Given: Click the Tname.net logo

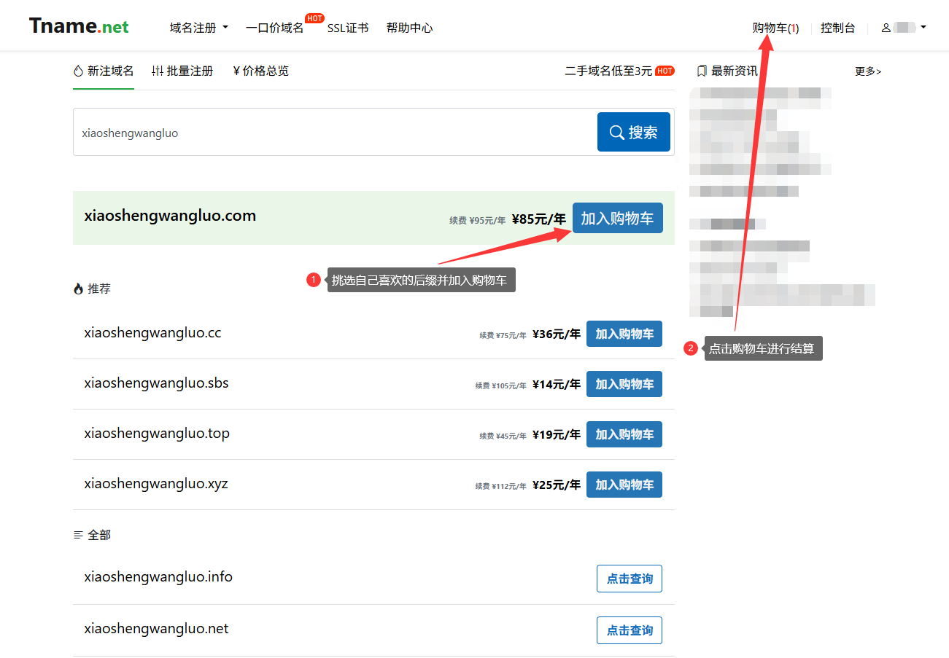Looking at the screenshot, I should 79,27.
